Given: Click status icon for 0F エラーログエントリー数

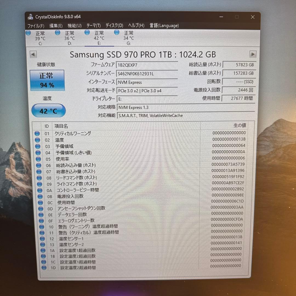Looking at the screenshot, I should [x=41, y=221].
